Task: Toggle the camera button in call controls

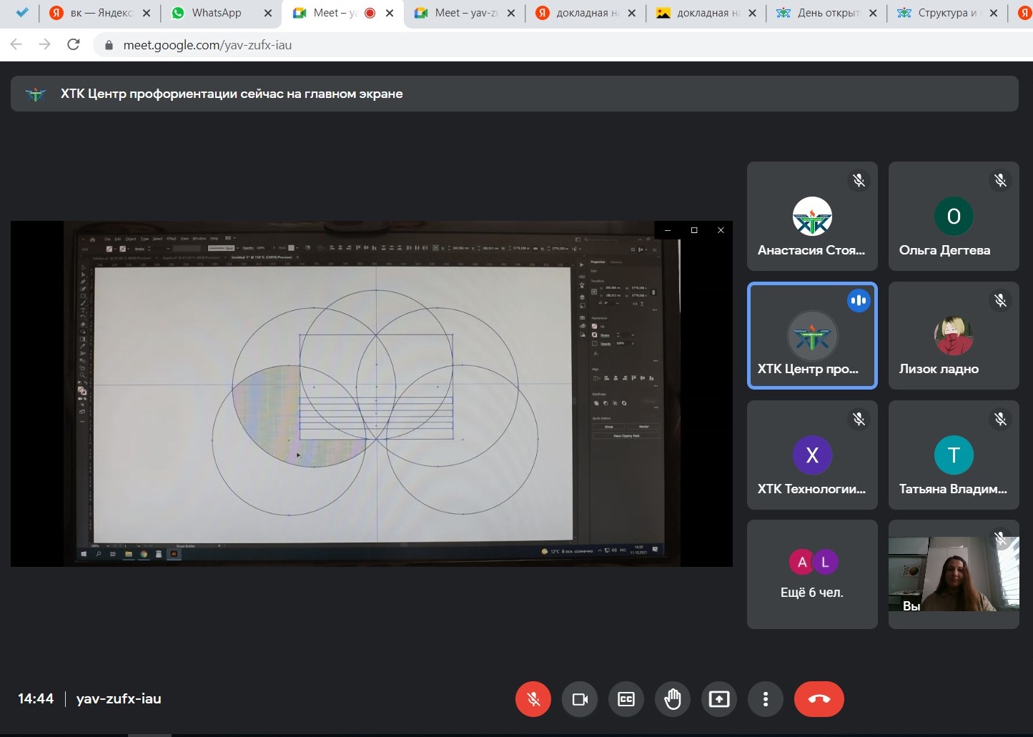Action: click(x=580, y=699)
